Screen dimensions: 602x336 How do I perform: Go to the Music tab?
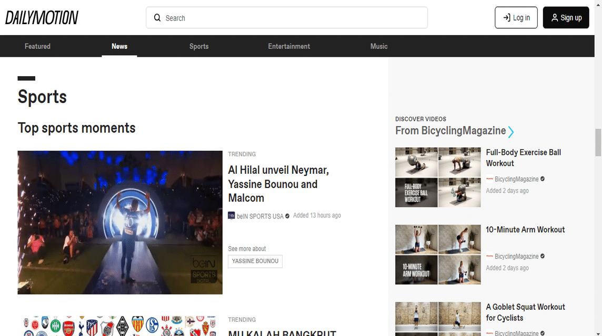coord(379,46)
